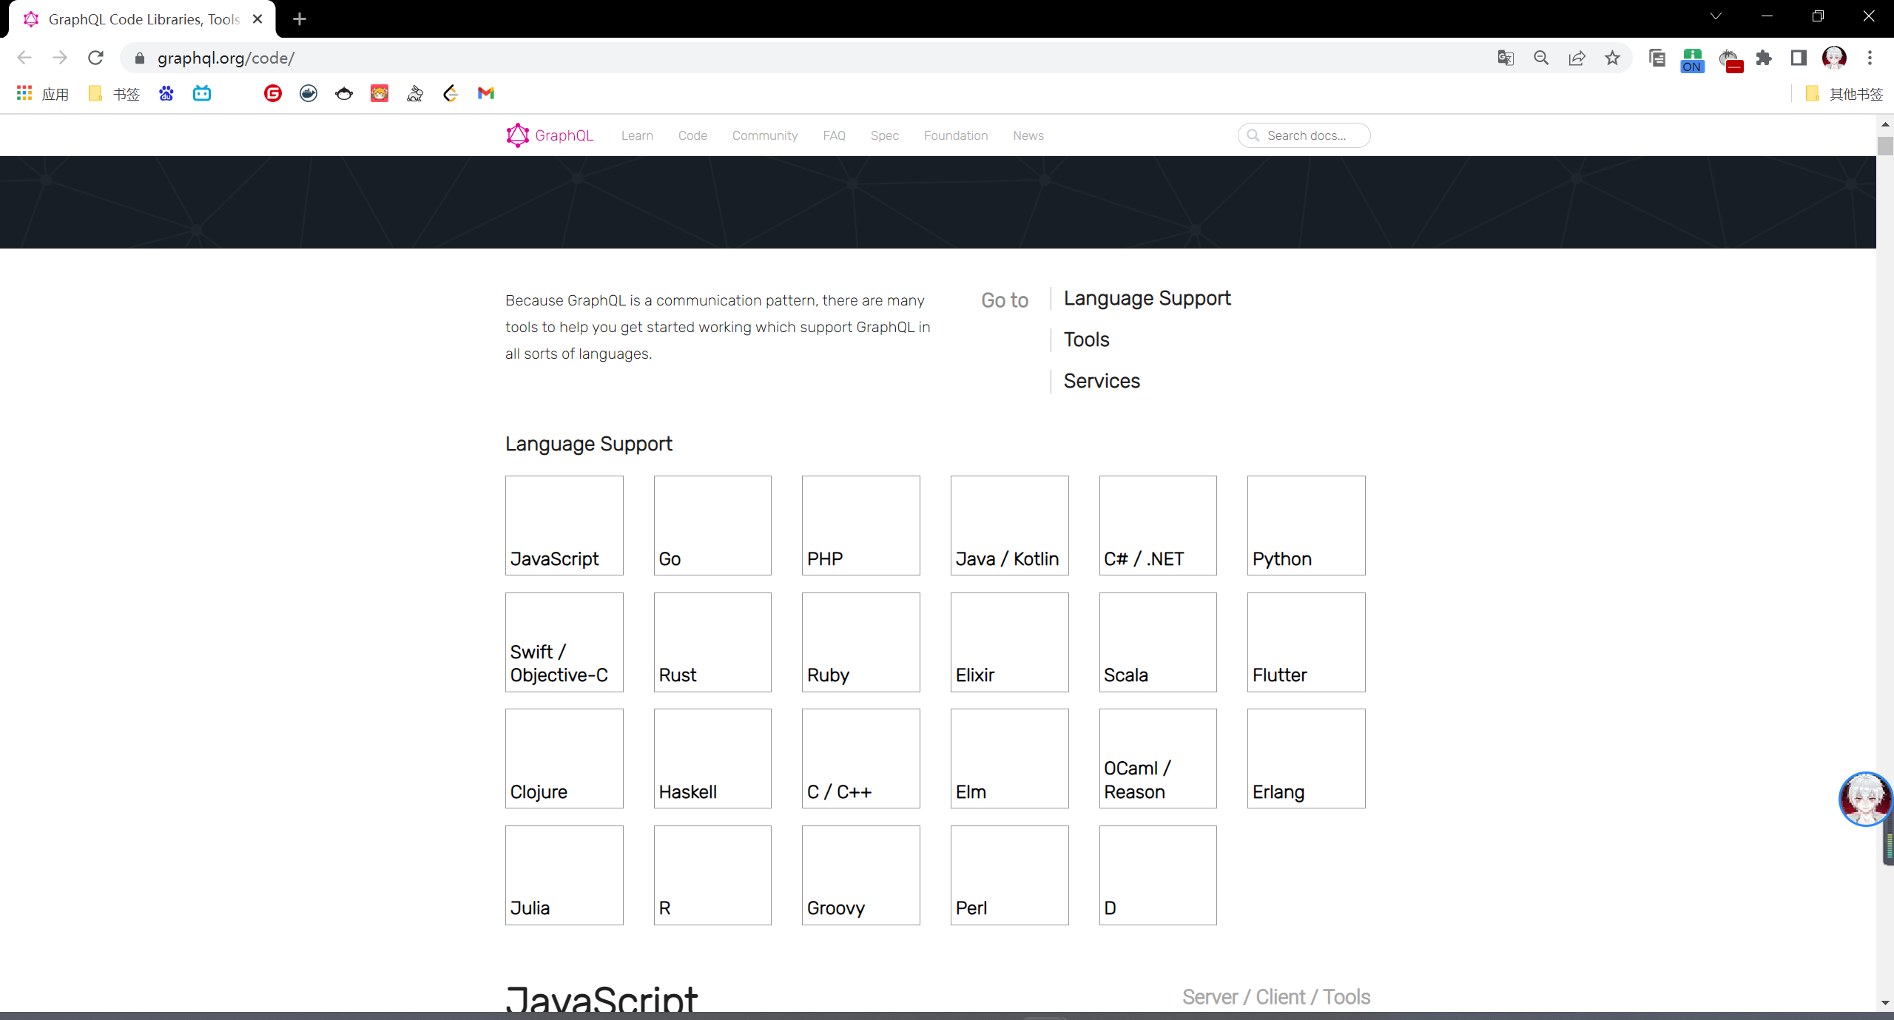Click the share page icon
1894x1020 pixels.
[1577, 58]
